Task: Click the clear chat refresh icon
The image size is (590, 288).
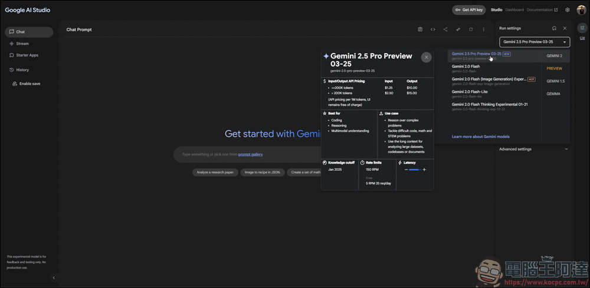Action: click(x=471, y=29)
